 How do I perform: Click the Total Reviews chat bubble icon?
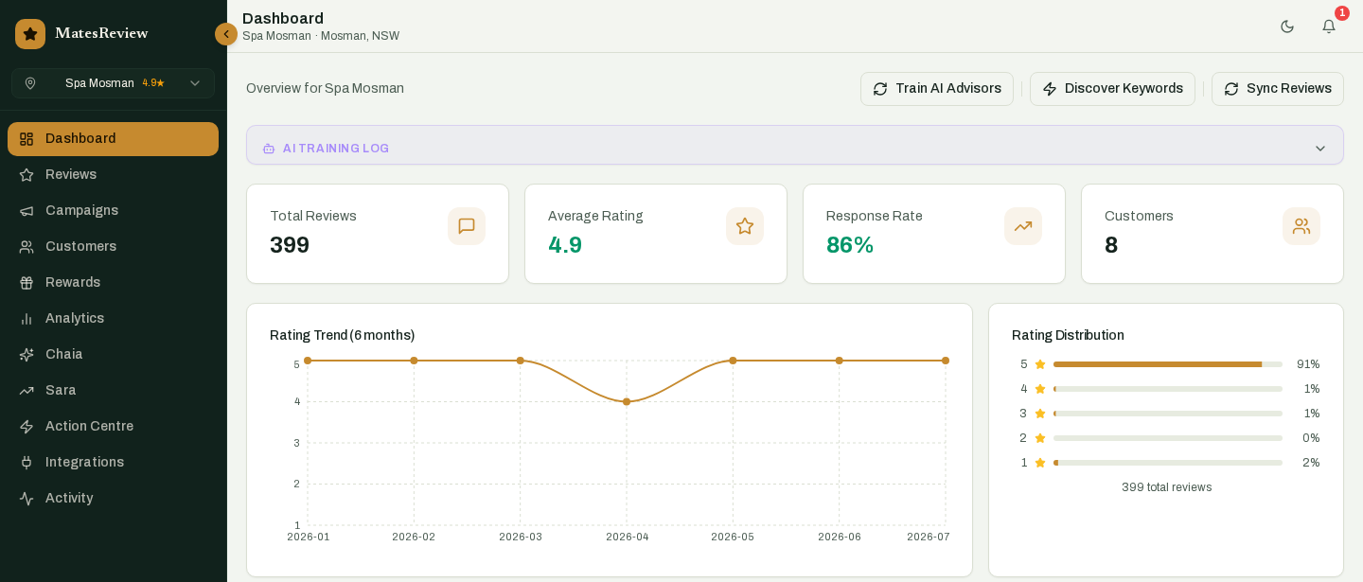click(467, 226)
